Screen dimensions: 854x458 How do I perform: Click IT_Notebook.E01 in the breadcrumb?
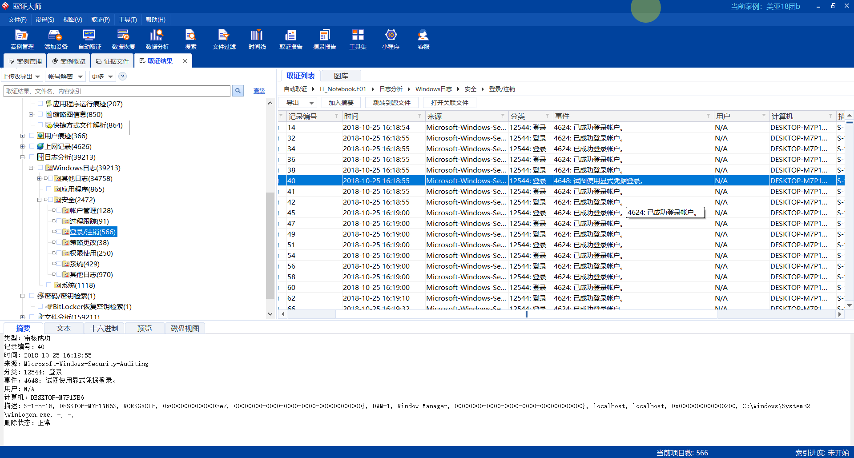click(x=342, y=89)
